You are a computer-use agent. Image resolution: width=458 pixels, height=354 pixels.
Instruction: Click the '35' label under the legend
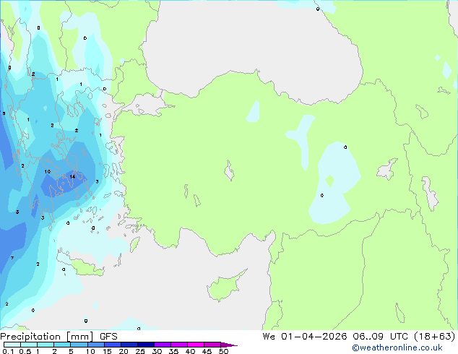pos(173,351)
